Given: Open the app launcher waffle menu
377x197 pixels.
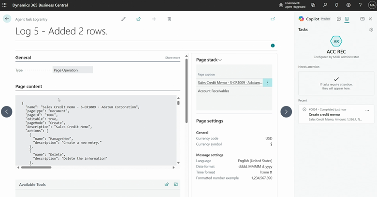Looking at the screenshot, I should [x=4, y=5].
